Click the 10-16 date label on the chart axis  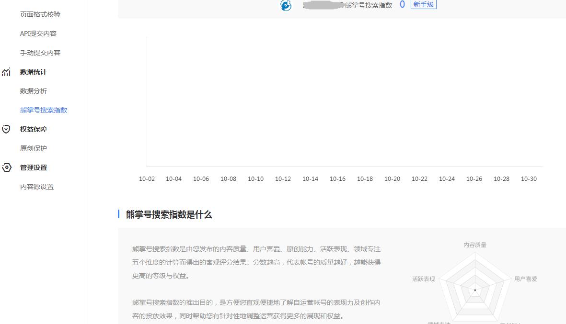pos(337,179)
